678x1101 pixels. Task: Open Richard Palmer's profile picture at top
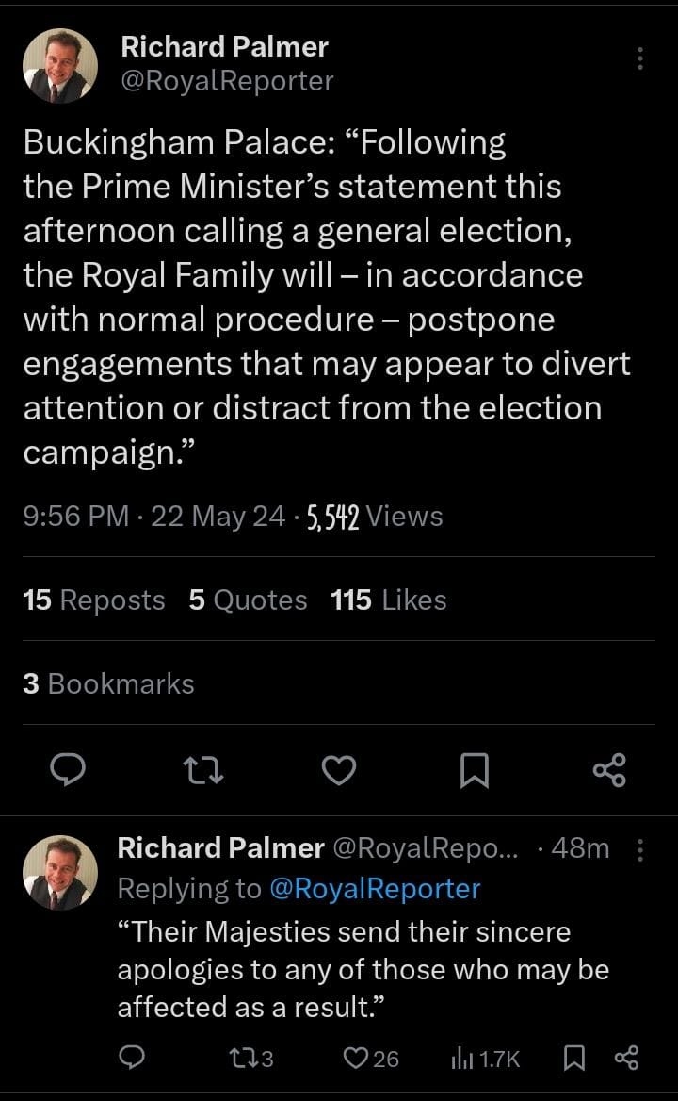point(60,65)
